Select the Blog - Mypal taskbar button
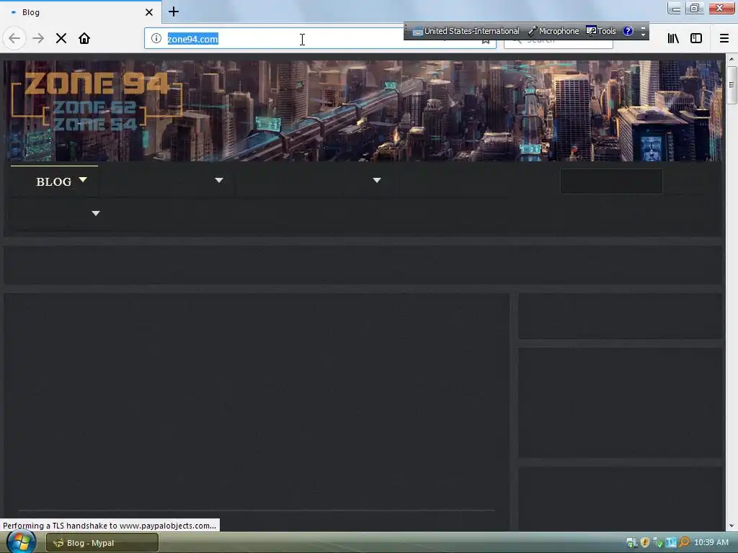 (102, 543)
